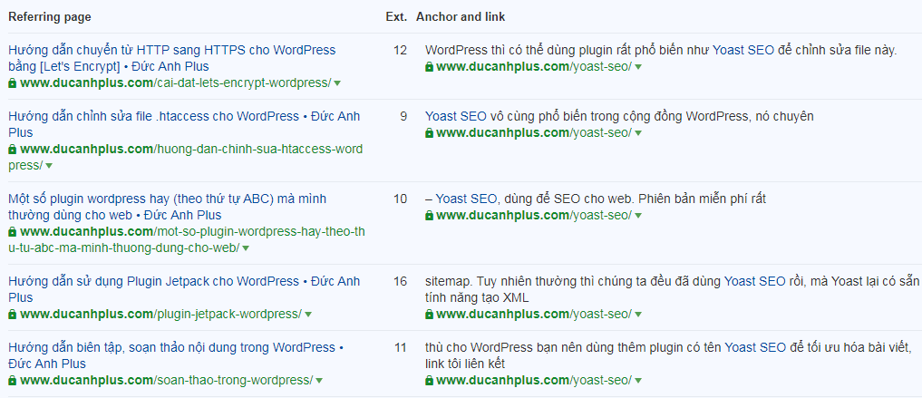The width and height of the screenshot is (922, 398).
Task: Select Ext. value 11
Action: pos(400,347)
